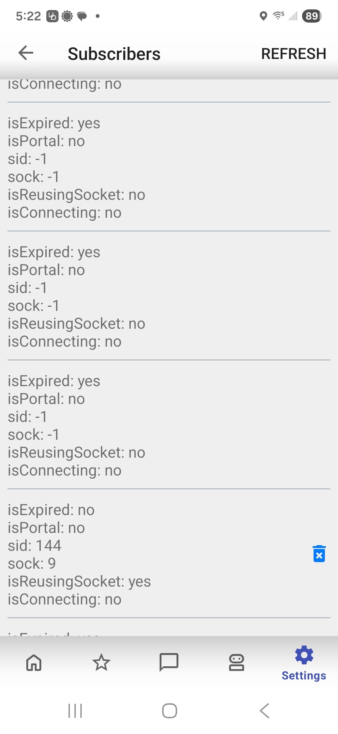The height and width of the screenshot is (734, 338).
Task: Tap the Wi-Fi status icon
Action: pyautogui.click(x=278, y=15)
